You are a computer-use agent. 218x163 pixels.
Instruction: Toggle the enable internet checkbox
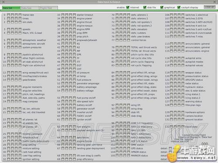point(128,7)
